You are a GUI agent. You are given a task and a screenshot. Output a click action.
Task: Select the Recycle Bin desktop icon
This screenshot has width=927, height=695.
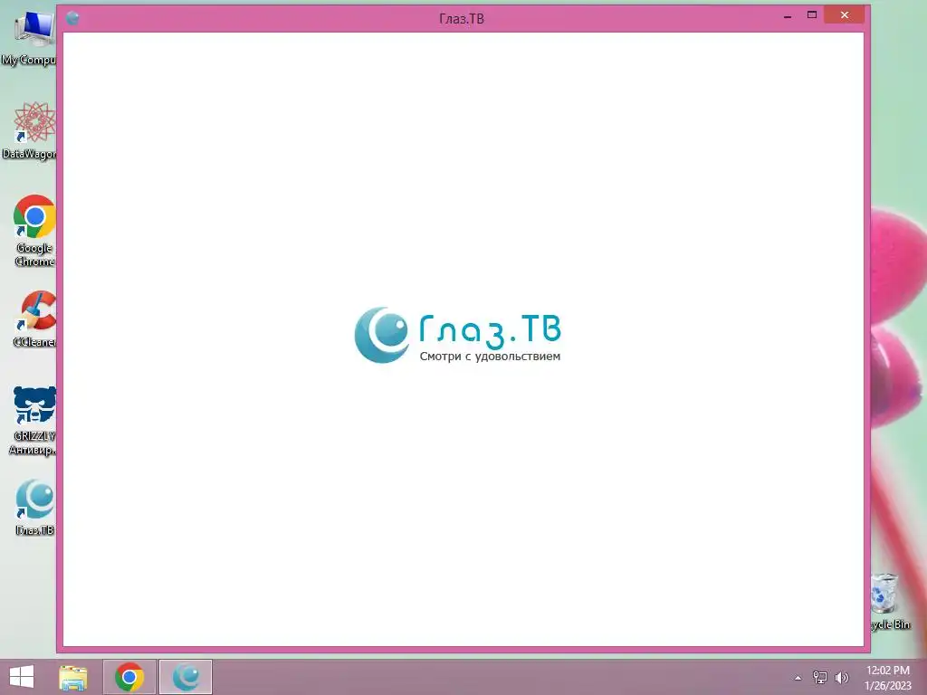click(890, 601)
